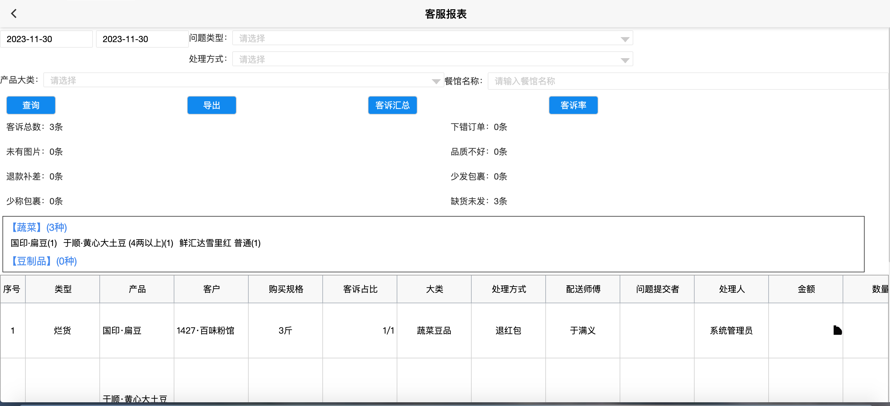Click the 查询 button
The width and height of the screenshot is (890, 406).
[x=31, y=105]
